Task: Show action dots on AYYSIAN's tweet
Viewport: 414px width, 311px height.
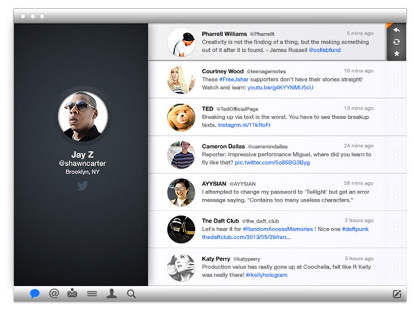Action: point(396,192)
